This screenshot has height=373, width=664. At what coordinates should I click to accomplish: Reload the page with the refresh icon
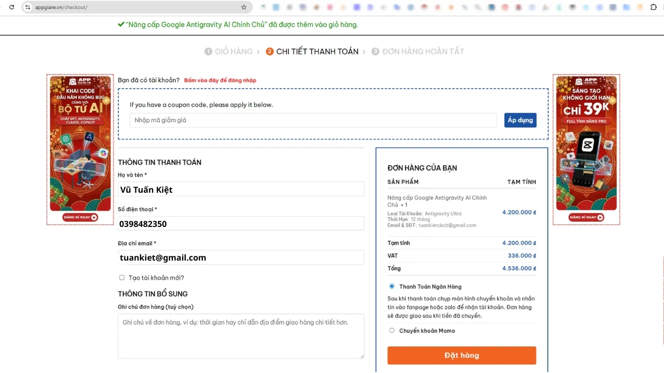11,7
